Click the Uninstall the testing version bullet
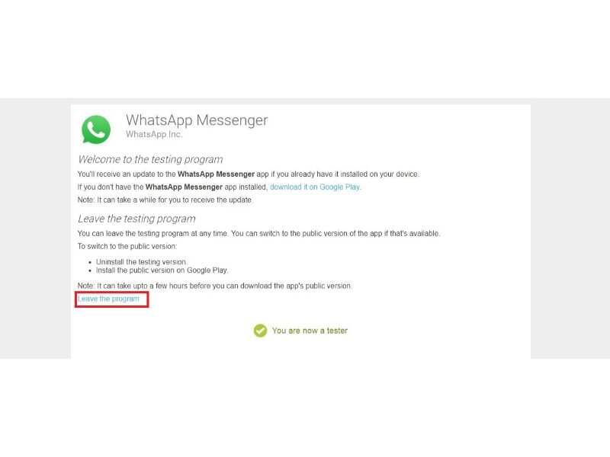 [141, 262]
